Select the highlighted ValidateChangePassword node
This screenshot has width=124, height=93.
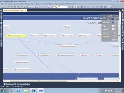(x=16, y=36)
